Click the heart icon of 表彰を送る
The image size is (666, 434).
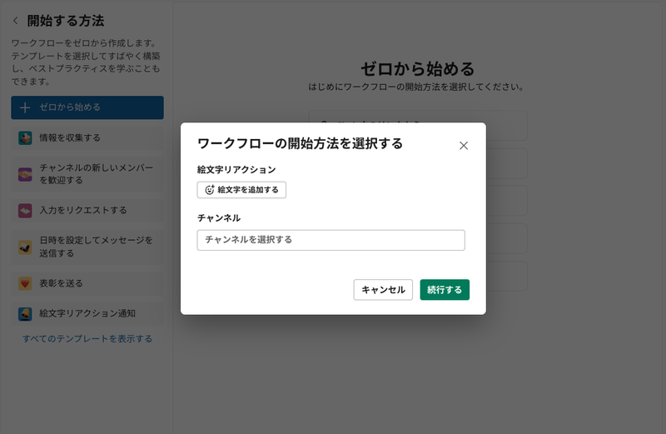pyautogui.click(x=25, y=283)
